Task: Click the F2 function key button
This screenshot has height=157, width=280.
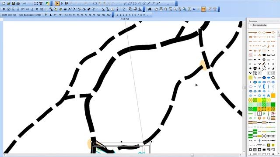Action: point(66,15)
